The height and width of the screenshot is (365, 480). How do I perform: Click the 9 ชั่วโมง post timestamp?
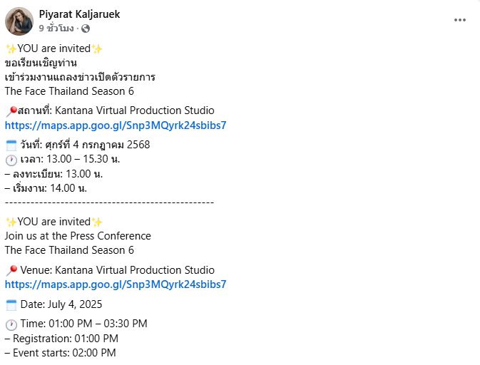coord(61,29)
